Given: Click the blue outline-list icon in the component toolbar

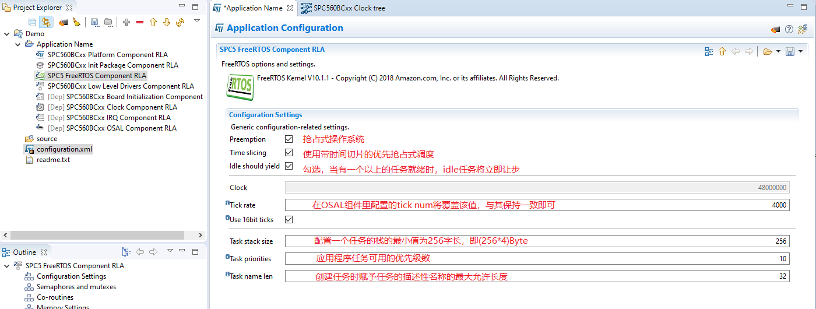Looking at the screenshot, I should pyautogui.click(x=709, y=51).
